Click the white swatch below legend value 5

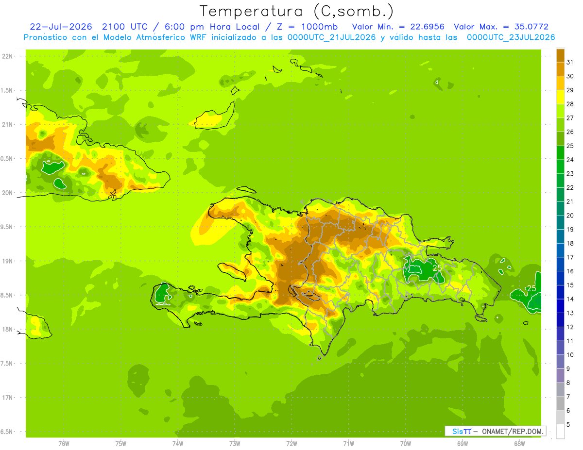click(560, 432)
